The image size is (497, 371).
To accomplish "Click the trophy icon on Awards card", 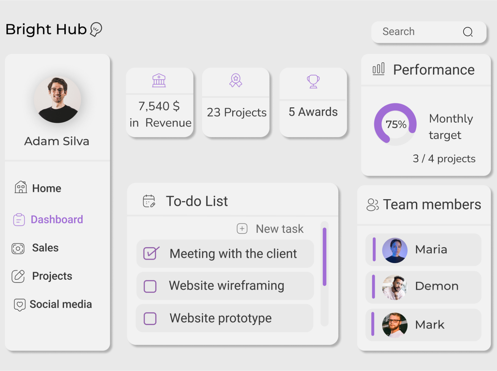I will point(313,81).
